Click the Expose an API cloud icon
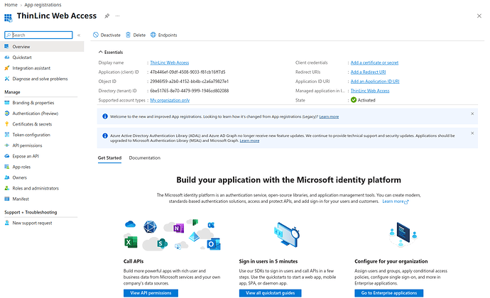 pos(6,156)
